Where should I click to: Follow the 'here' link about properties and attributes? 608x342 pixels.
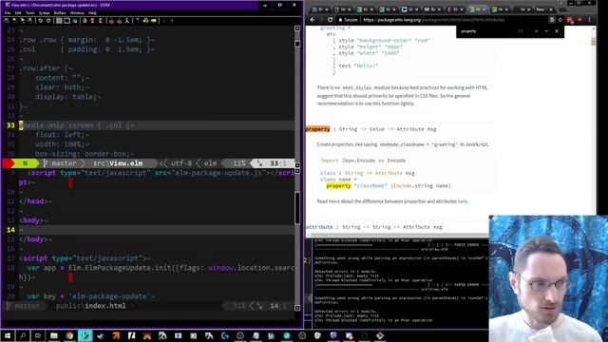point(463,201)
